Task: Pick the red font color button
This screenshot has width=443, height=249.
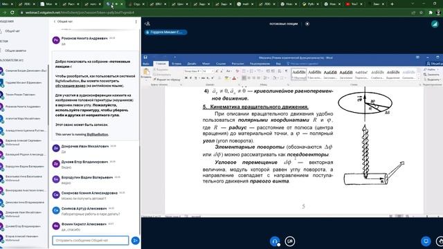Action: [234, 78]
